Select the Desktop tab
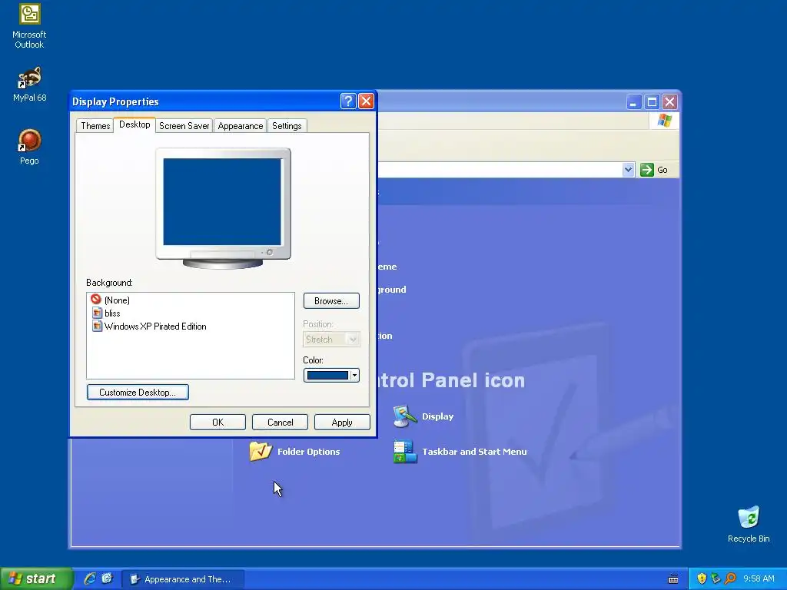This screenshot has height=590, width=787. [134, 124]
